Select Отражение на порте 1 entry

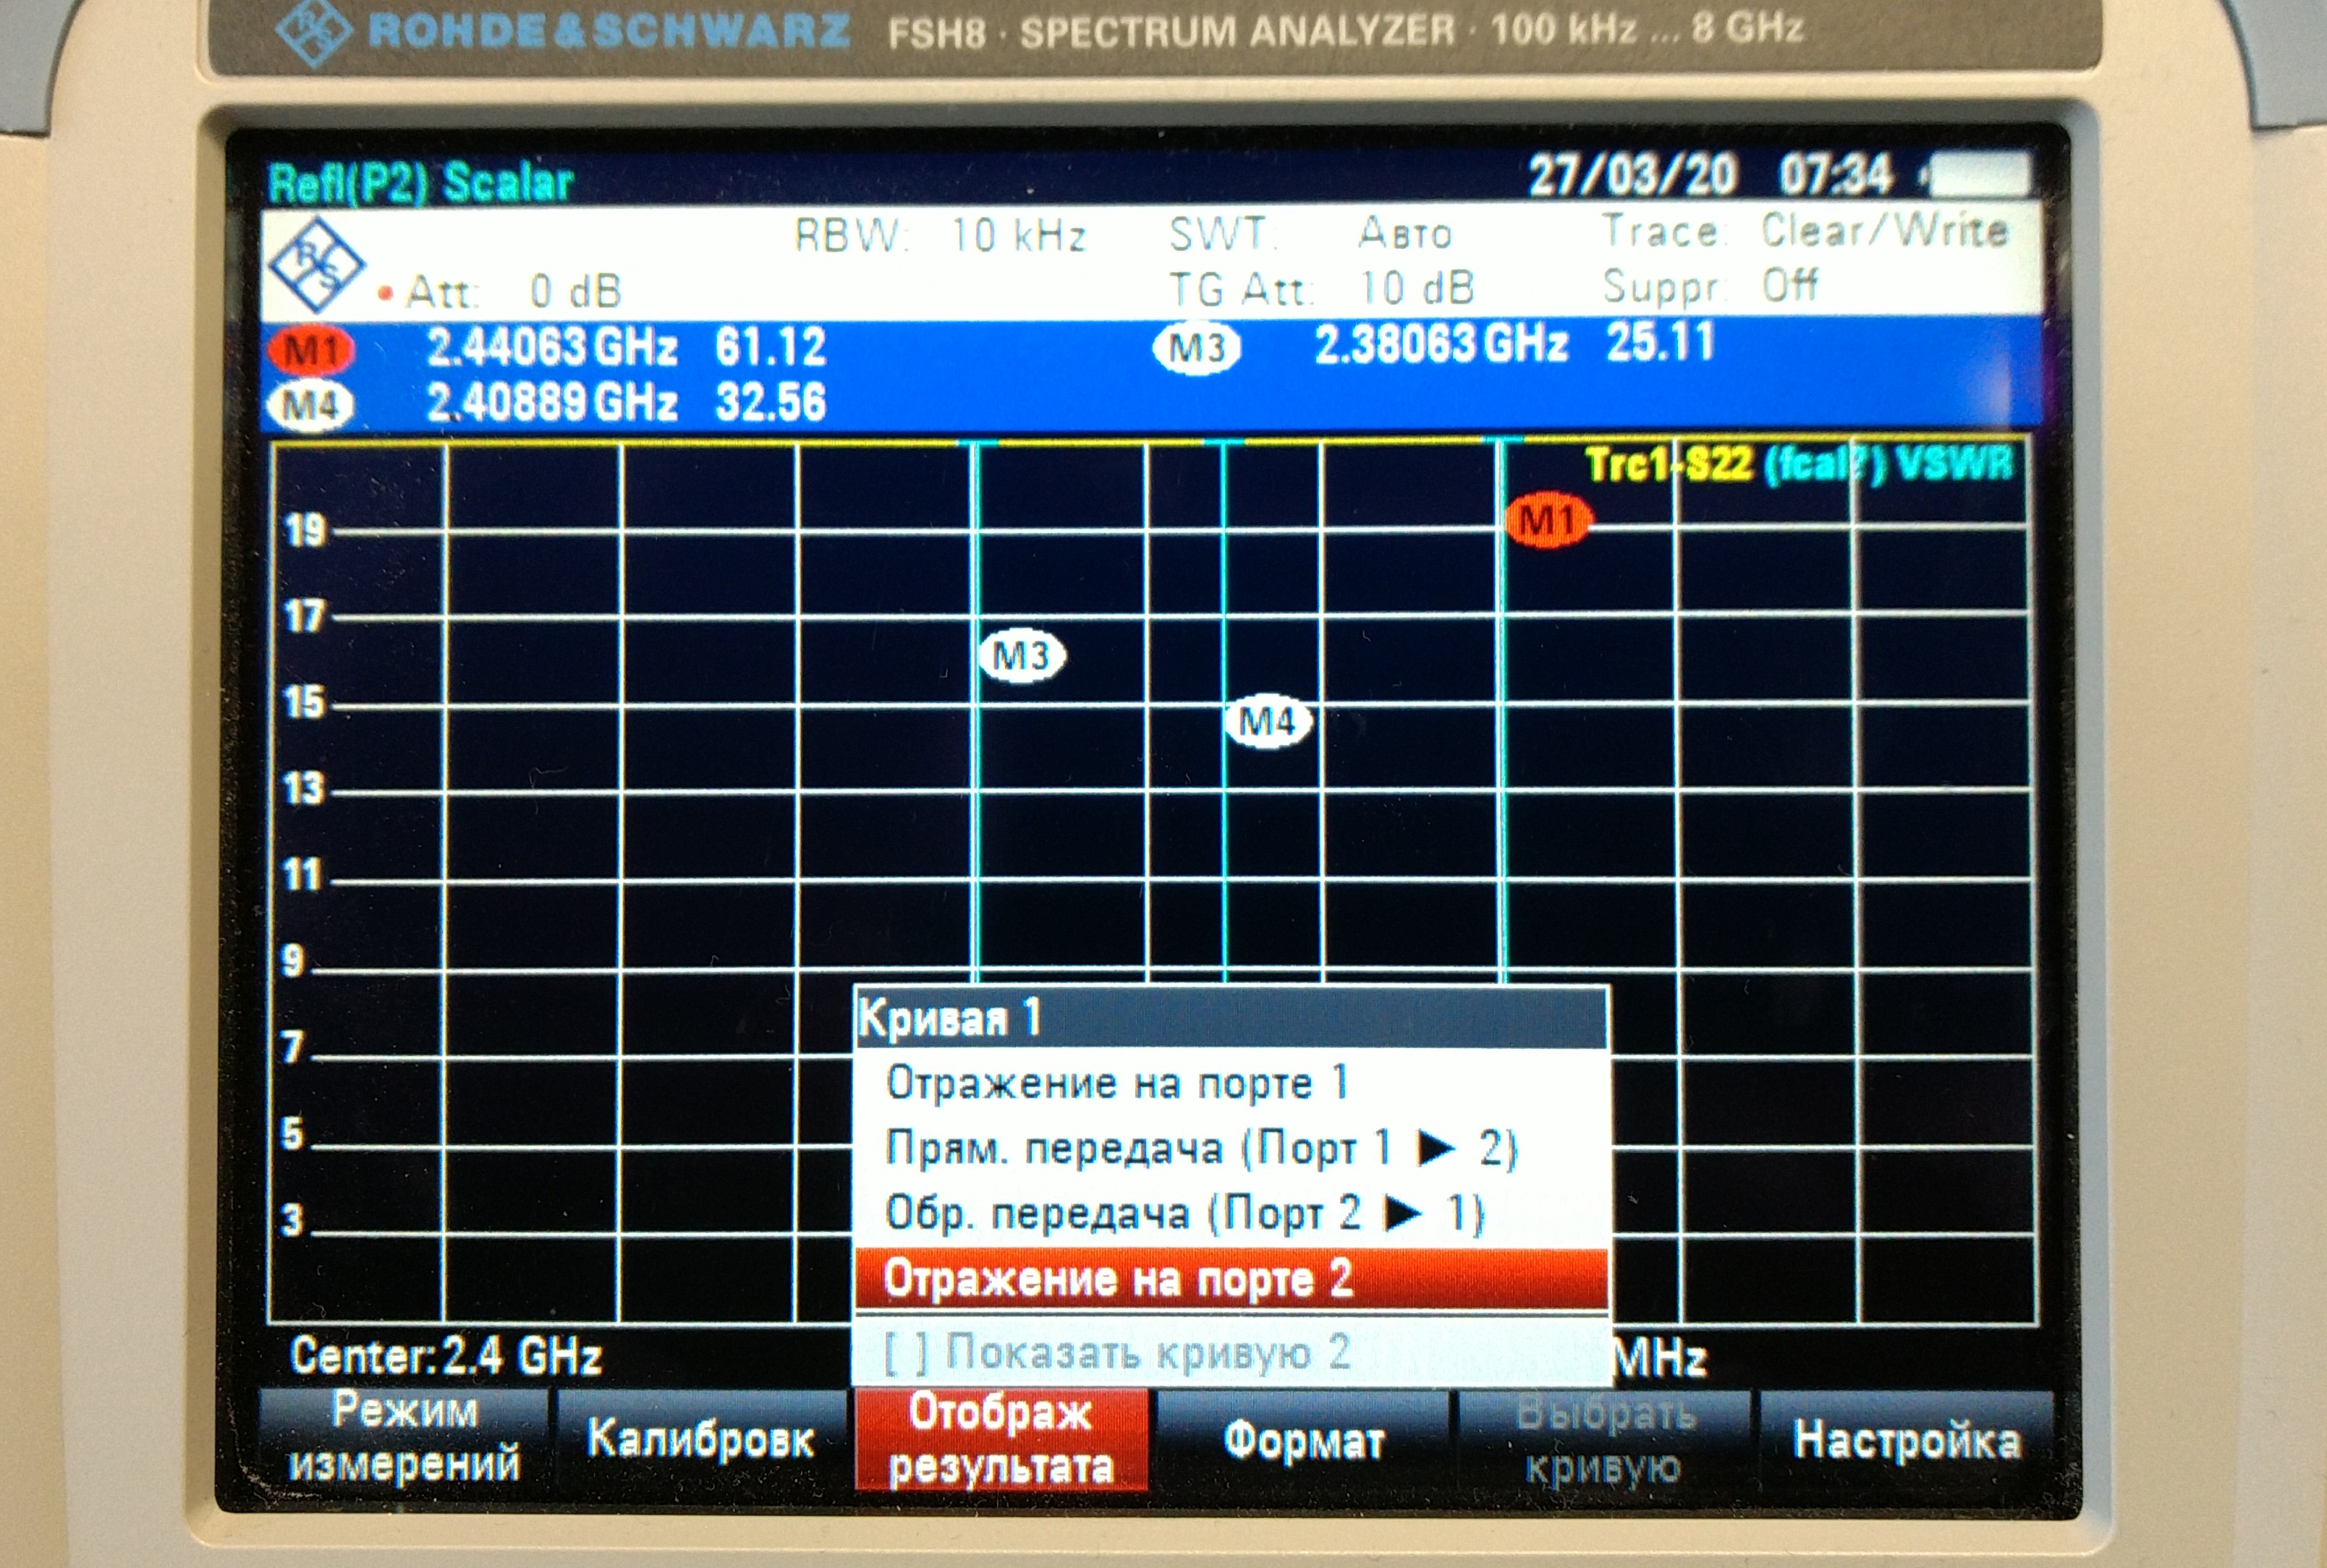pyautogui.click(x=1116, y=1083)
